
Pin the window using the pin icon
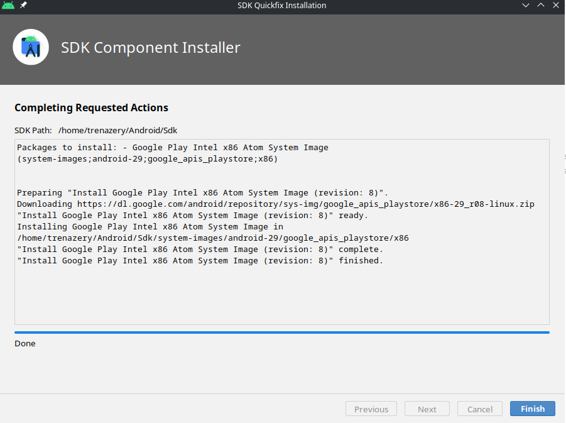tap(24, 6)
